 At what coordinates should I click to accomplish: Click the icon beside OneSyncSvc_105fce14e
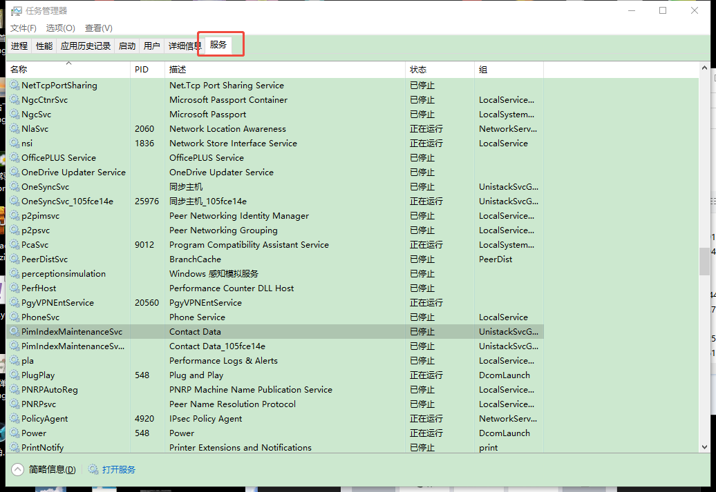[x=15, y=201]
